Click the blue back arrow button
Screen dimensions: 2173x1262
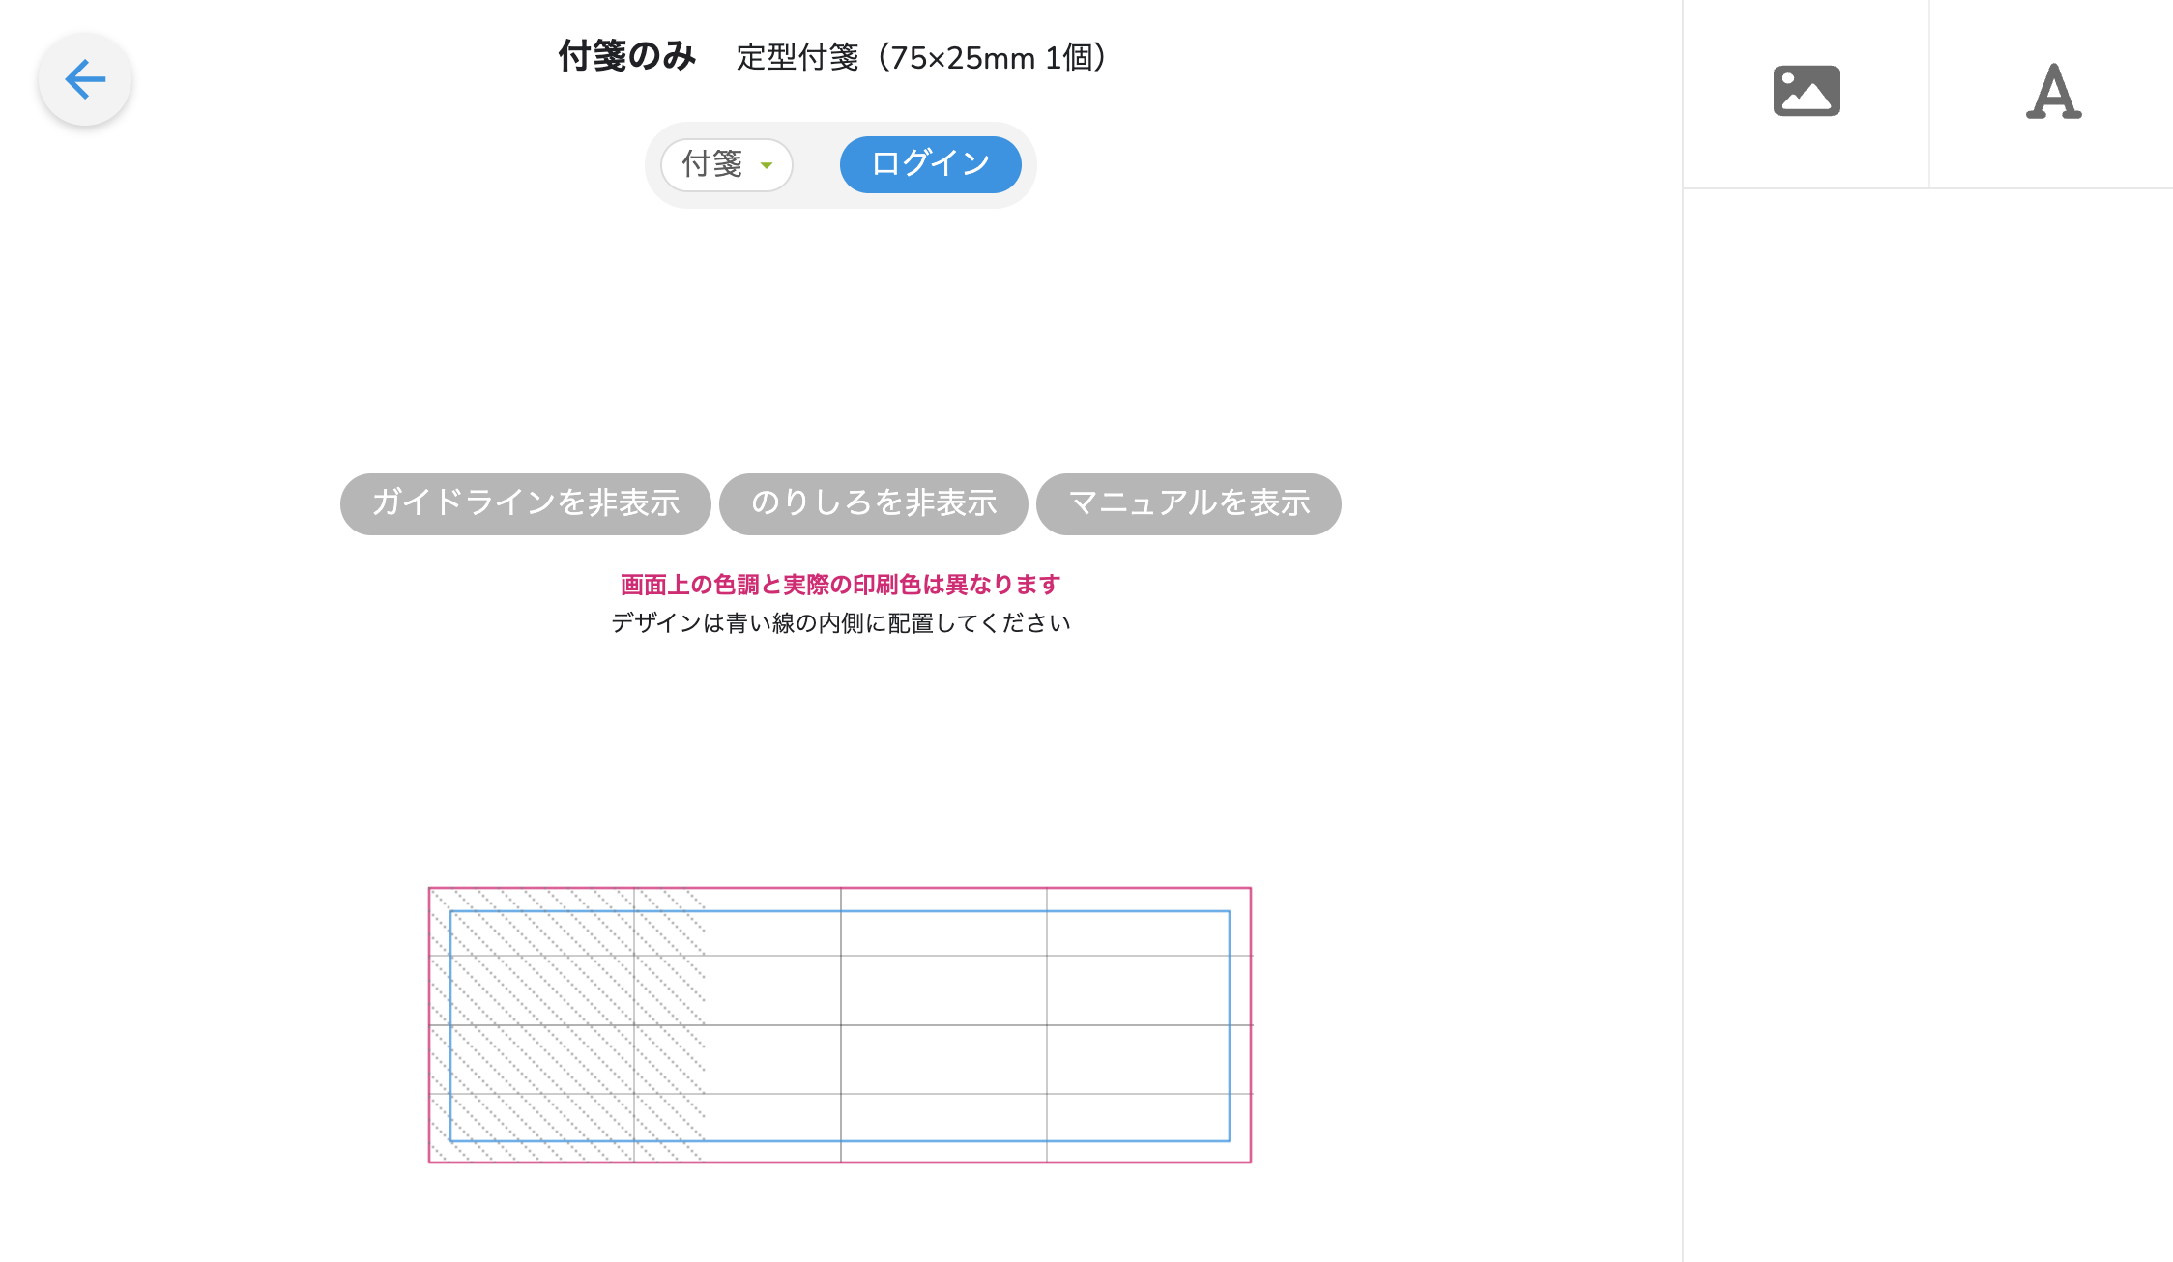point(85,79)
